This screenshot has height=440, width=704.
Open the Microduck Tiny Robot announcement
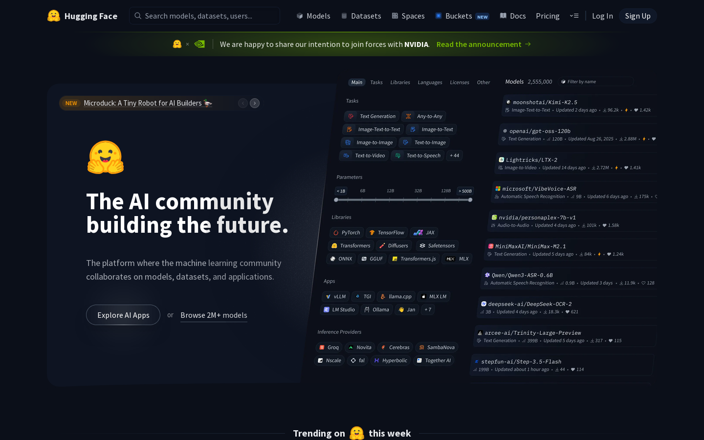[x=148, y=103]
